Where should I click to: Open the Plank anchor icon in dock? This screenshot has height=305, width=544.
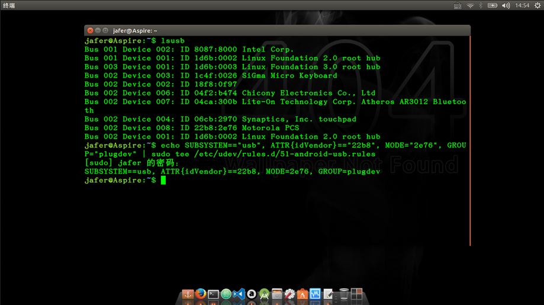[x=188, y=294]
